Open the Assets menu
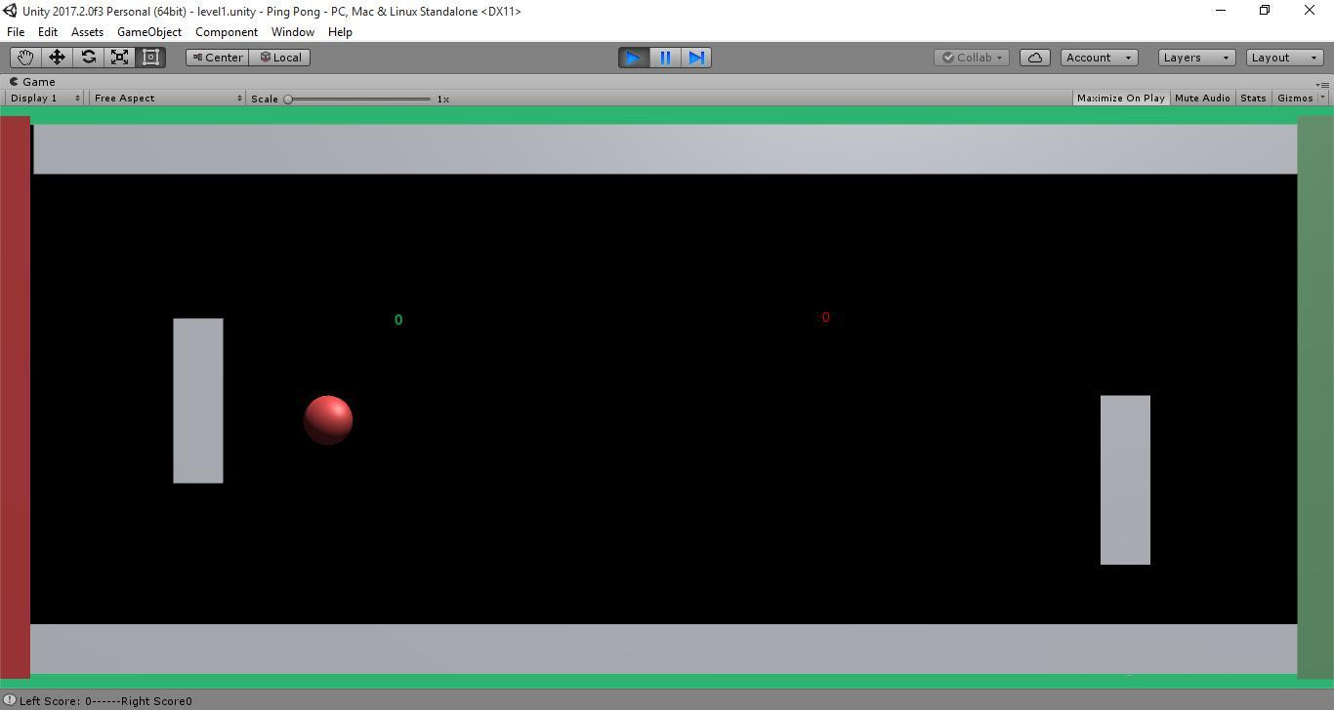1334x710 pixels. click(x=87, y=32)
